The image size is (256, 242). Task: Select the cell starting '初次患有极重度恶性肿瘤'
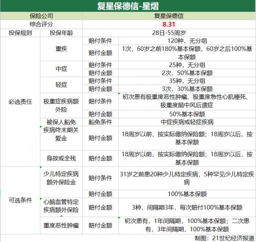(187, 101)
